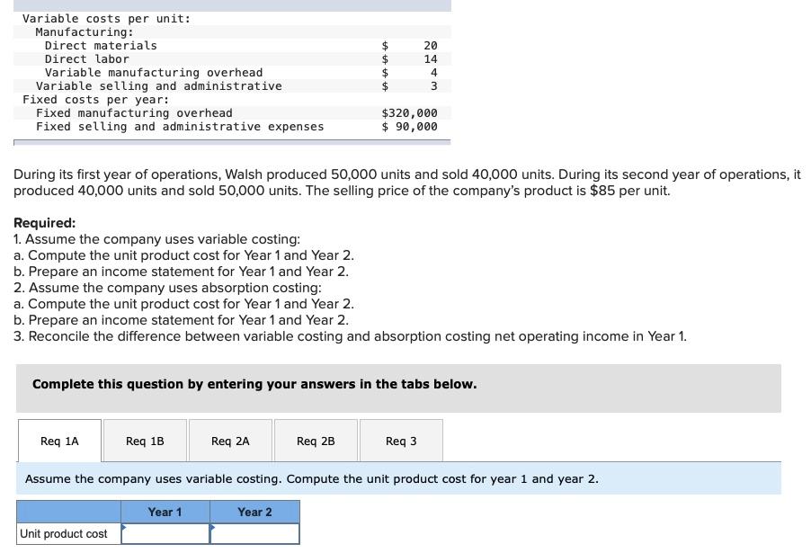Click the horizontal scrollbar below the cost table
811x553 pixels.
(230, 141)
